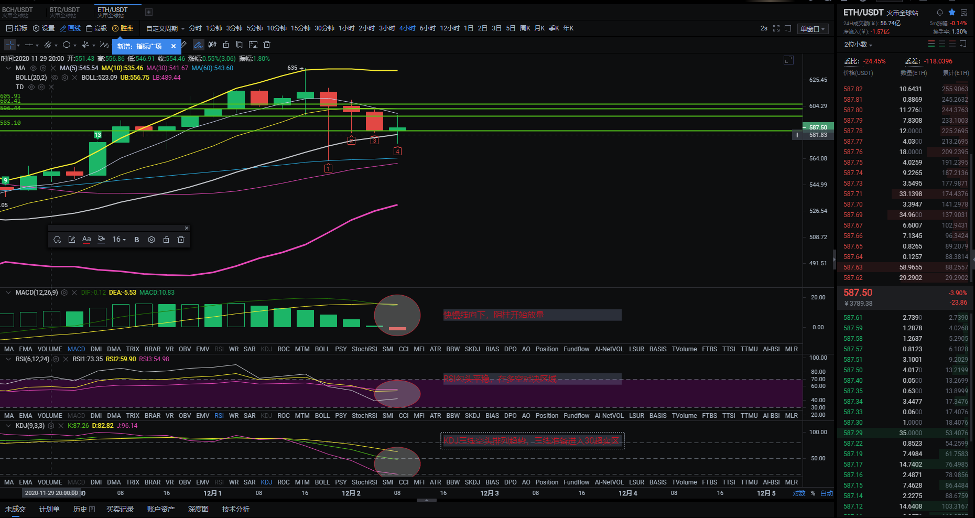Switch to the BTC/USDT tab
This screenshot has width=975, height=518.
tap(64, 9)
